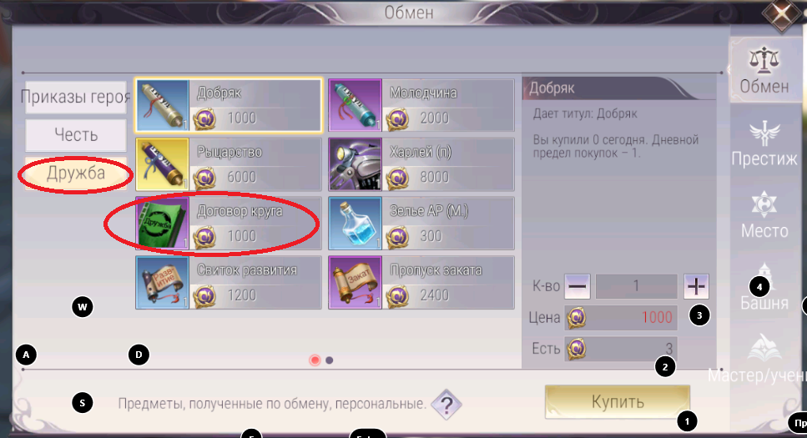807x438 pixels.
Task: Open the Дружба exchange tab
Action: 76,174
